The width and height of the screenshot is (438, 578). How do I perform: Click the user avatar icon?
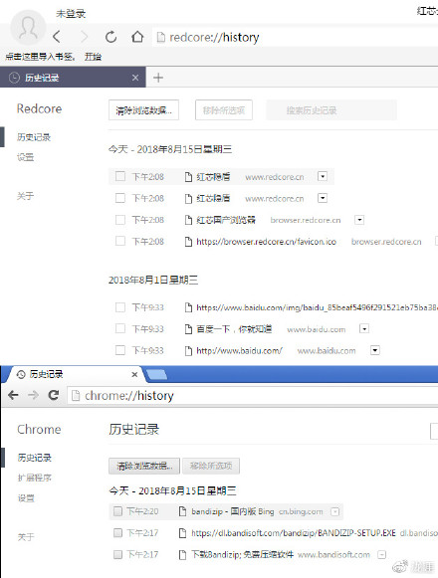[28, 28]
